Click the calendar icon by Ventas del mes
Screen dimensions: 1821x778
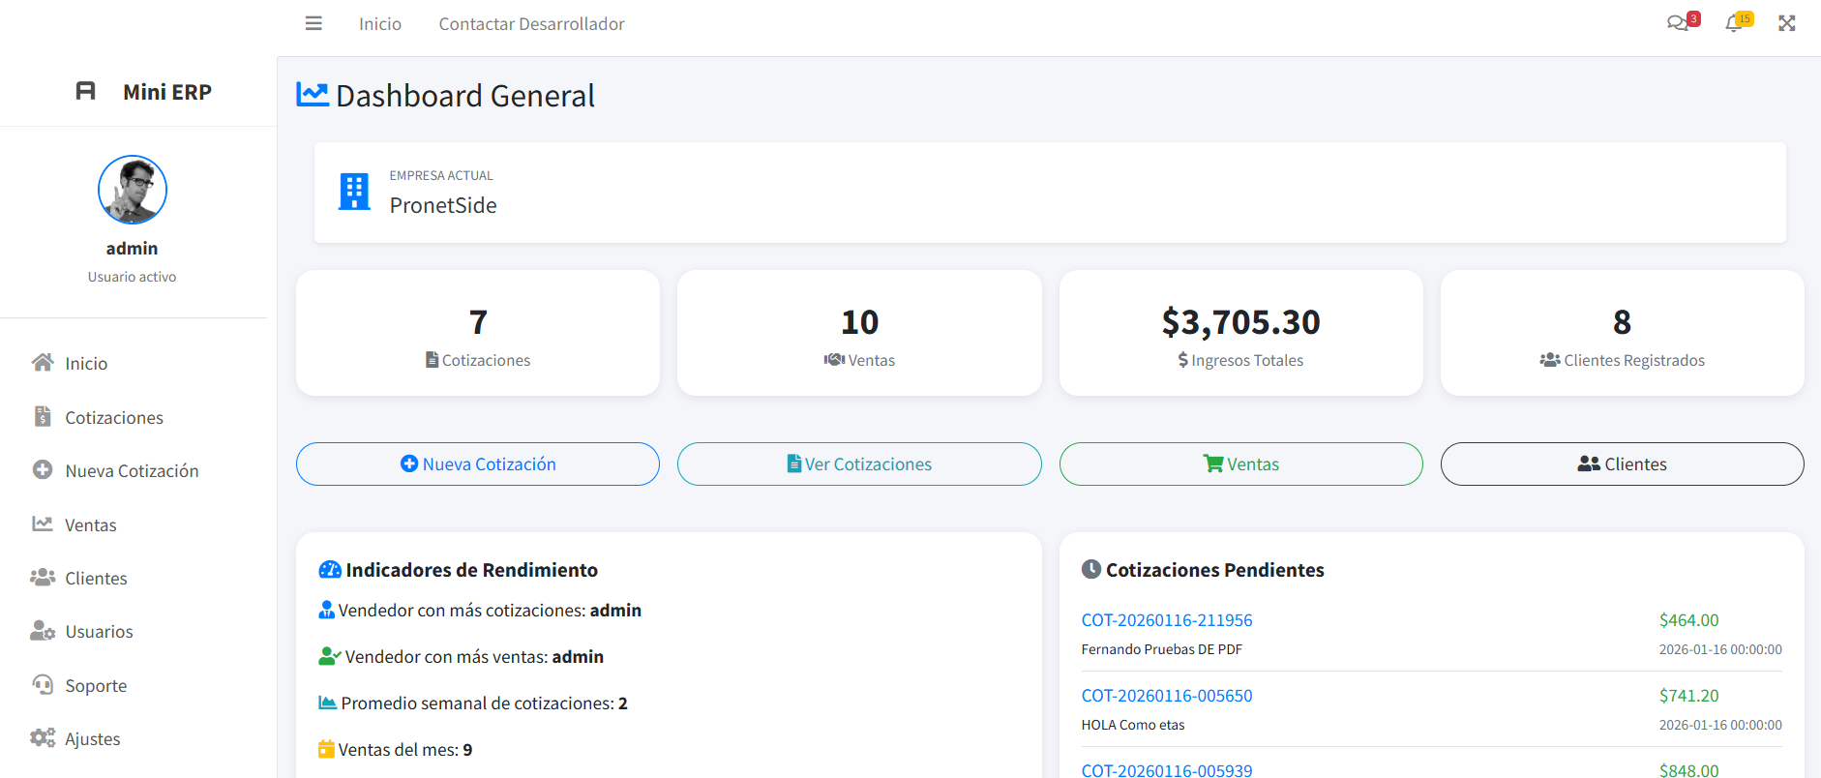point(326,750)
